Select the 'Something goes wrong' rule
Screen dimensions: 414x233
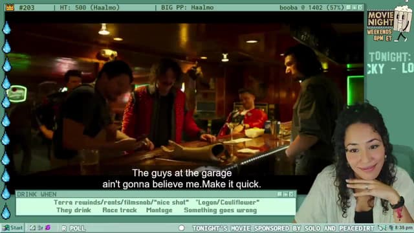coord(220,210)
